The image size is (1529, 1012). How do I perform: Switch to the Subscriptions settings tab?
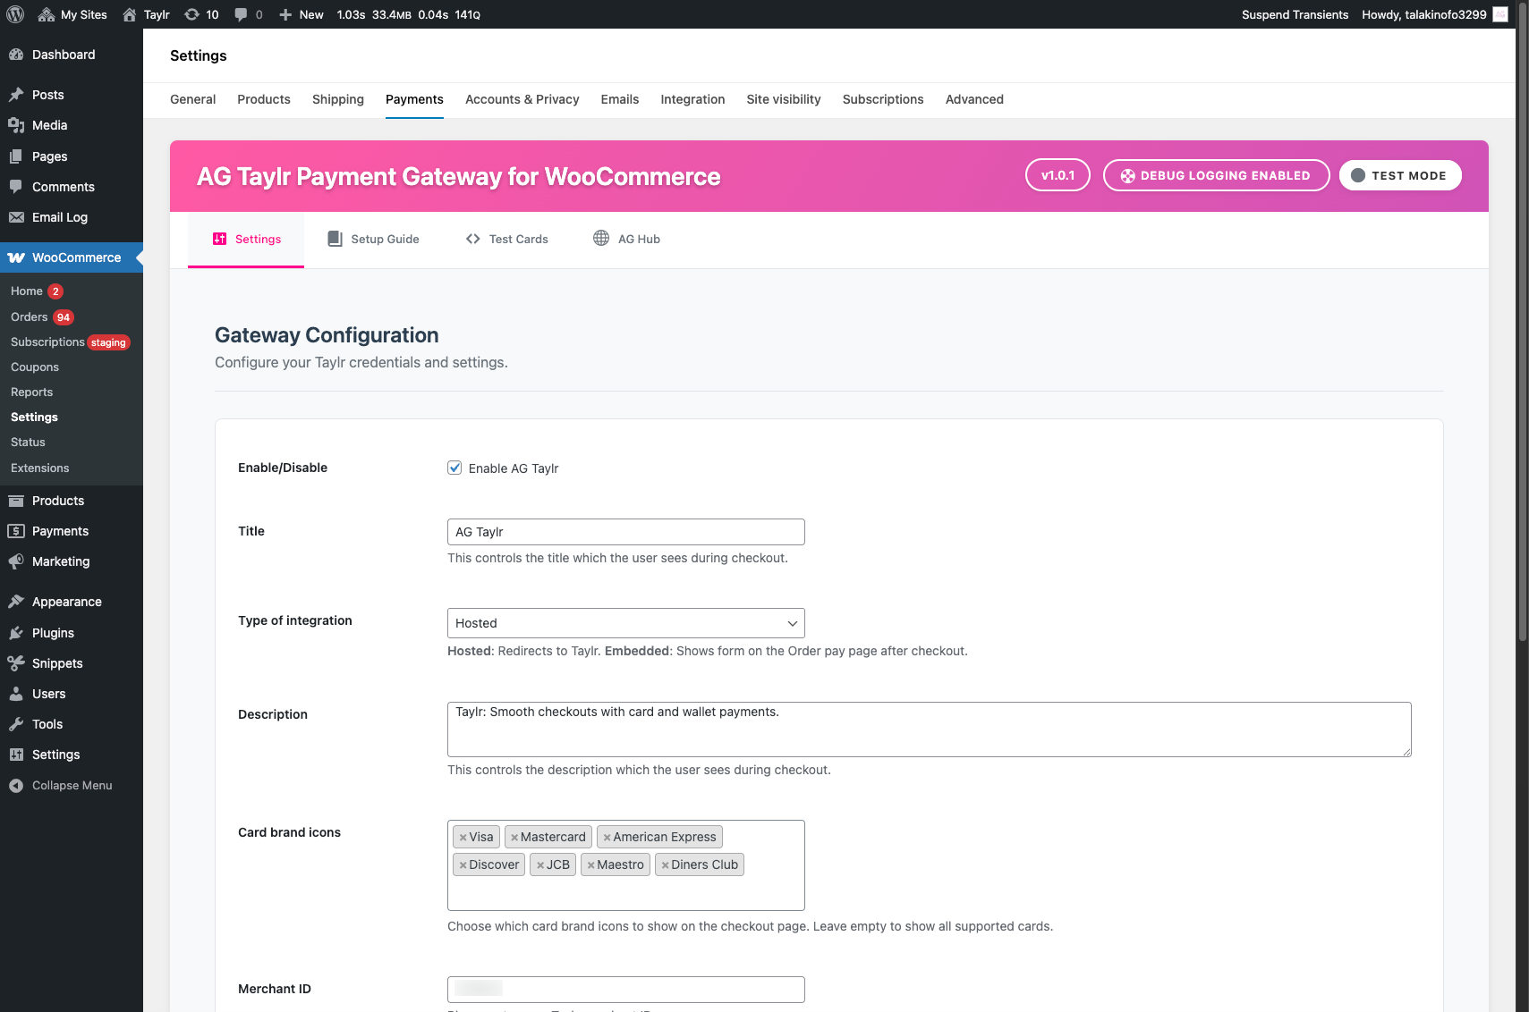883,99
